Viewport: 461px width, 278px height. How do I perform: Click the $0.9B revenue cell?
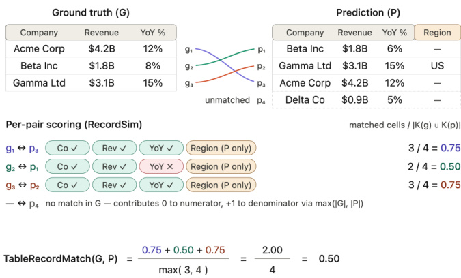click(x=354, y=99)
